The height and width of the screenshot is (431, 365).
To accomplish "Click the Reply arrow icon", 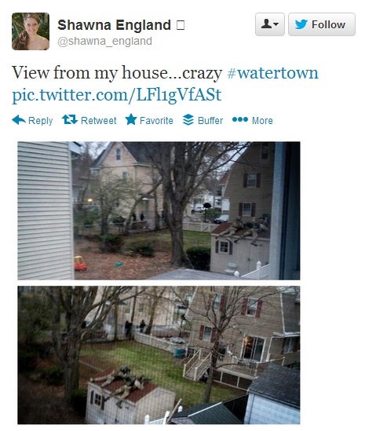I will pyautogui.click(x=19, y=120).
